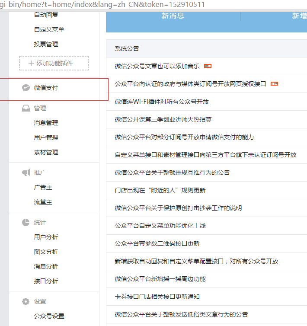The height and width of the screenshot is (326, 307).
Task: Open announcement 微信公开课第三季创业讲师火热招募
Action: pos(163,119)
